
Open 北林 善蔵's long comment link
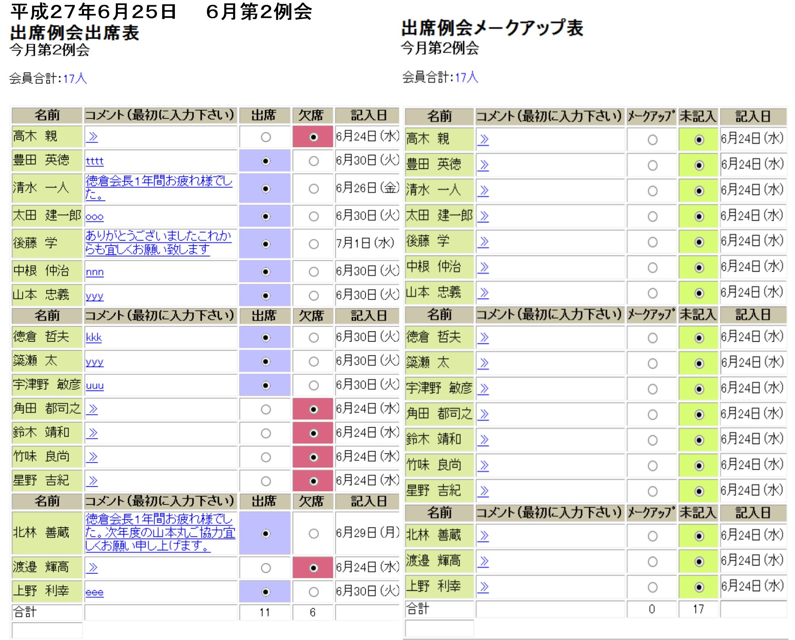click(160, 532)
